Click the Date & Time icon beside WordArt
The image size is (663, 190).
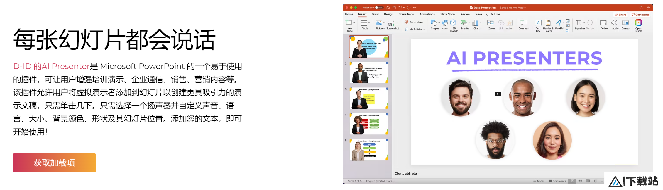pos(568,21)
